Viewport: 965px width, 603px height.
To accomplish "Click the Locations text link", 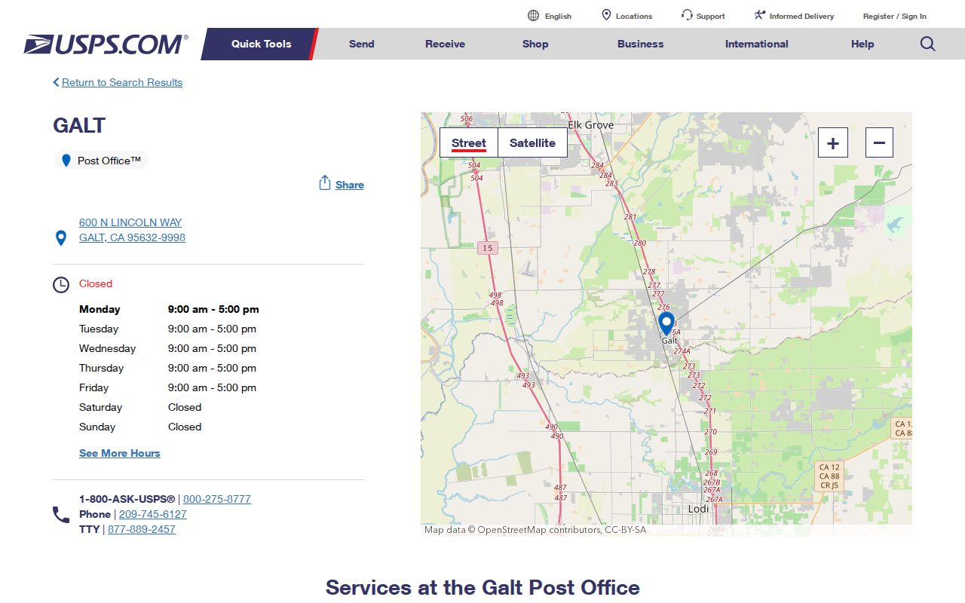I will click(634, 16).
